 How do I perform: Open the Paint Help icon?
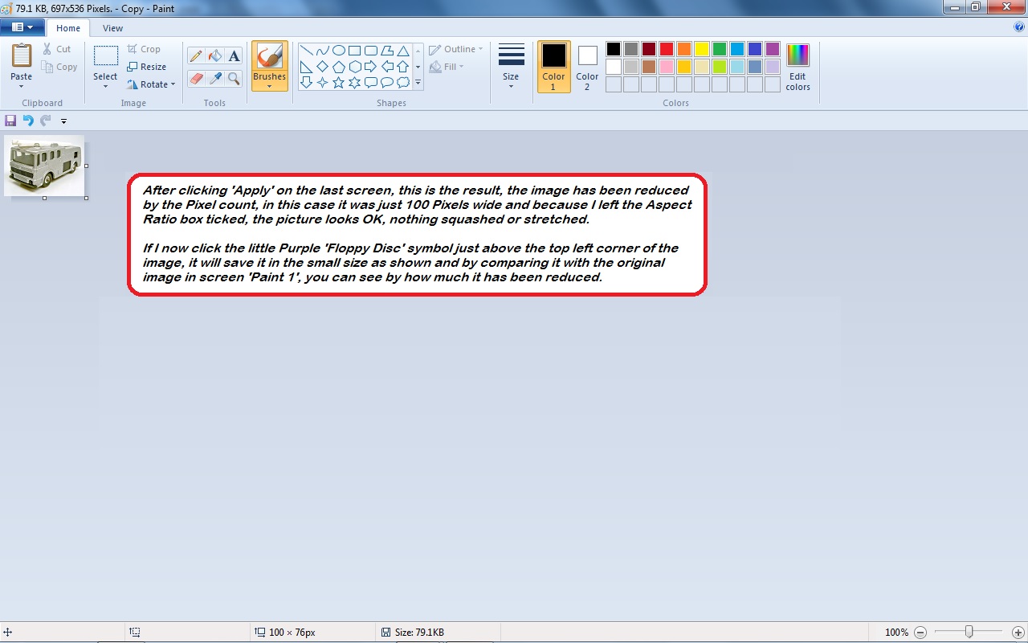[1019, 27]
